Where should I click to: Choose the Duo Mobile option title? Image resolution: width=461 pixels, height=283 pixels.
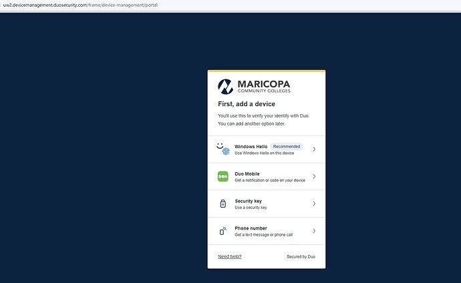click(247, 174)
